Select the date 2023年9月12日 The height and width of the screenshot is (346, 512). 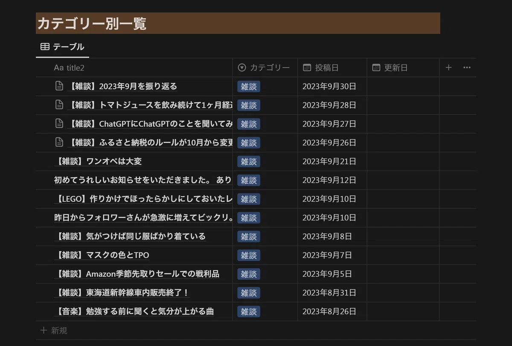tap(329, 180)
